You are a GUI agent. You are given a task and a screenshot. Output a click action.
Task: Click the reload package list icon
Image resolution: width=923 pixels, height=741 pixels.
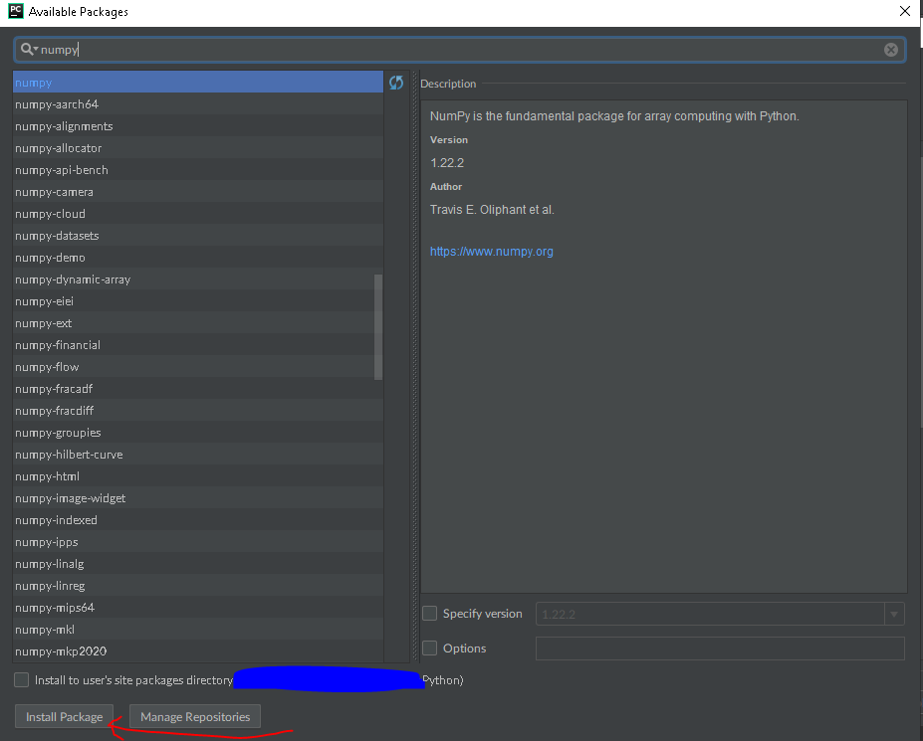coord(396,83)
